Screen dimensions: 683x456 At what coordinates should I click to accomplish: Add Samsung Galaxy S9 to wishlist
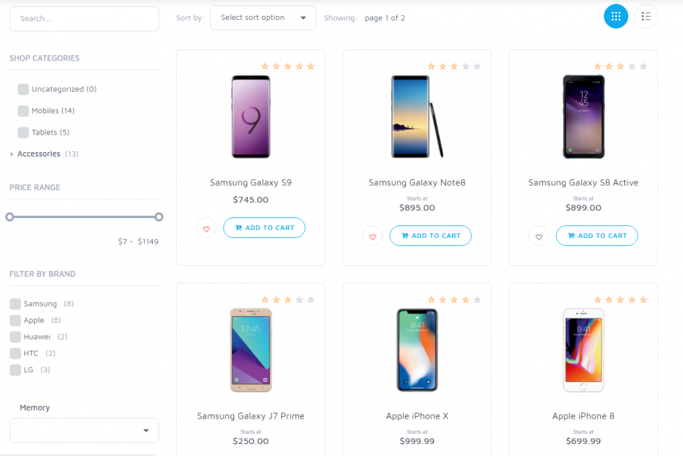pyautogui.click(x=206, y=228)
